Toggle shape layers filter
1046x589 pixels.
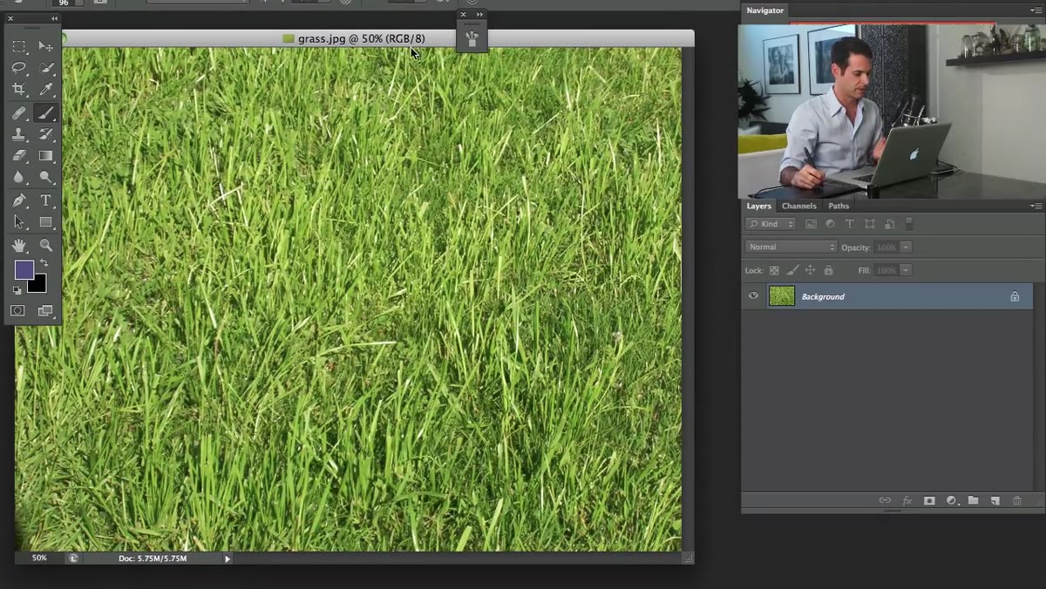point(869,224)
